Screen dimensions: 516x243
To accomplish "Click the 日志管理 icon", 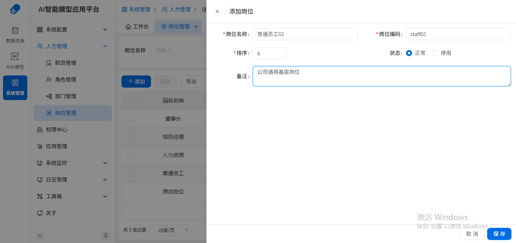I will tap(40, 180).
